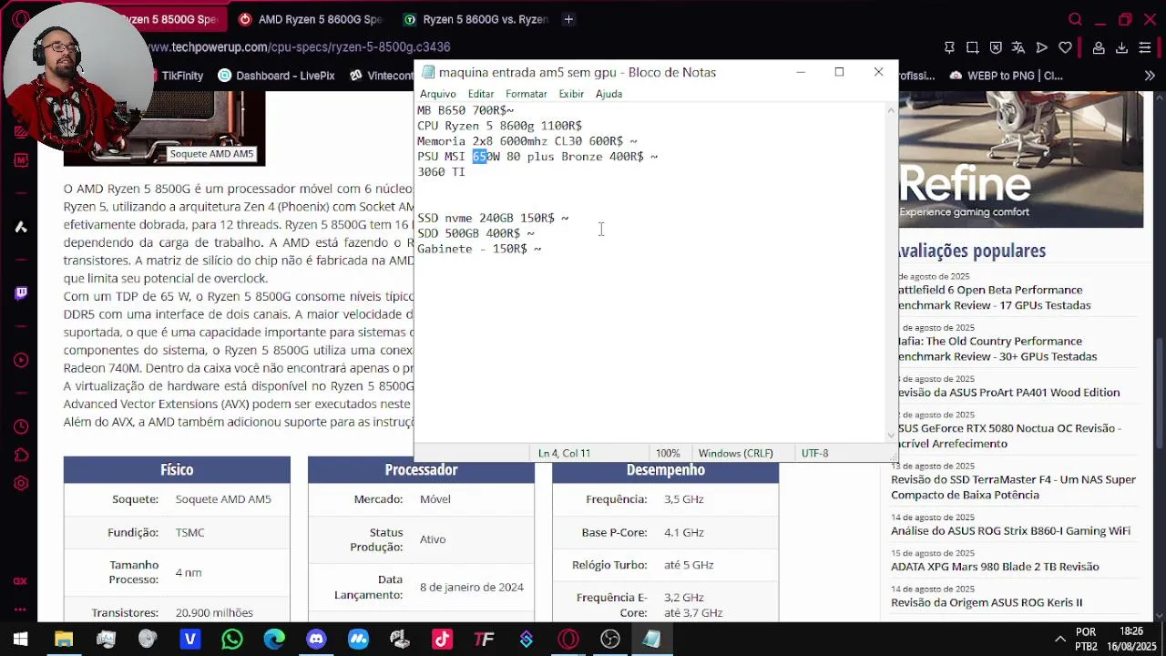Open Formatar menu in Bloco de Notas
1166x656 pixels.
[x=526, y=94]
